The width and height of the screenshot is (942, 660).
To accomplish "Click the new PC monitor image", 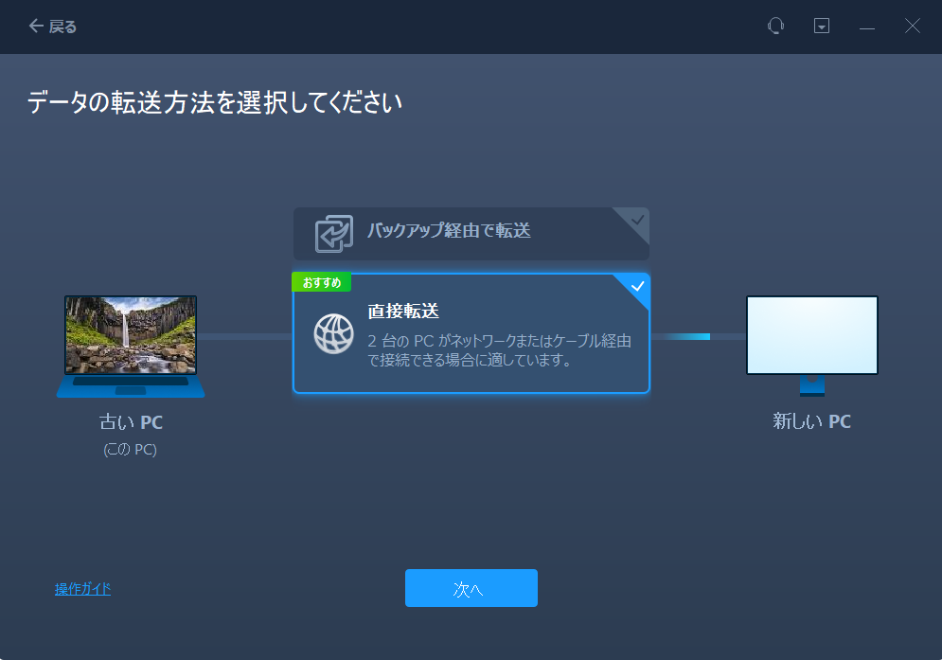I will [812, 346].
